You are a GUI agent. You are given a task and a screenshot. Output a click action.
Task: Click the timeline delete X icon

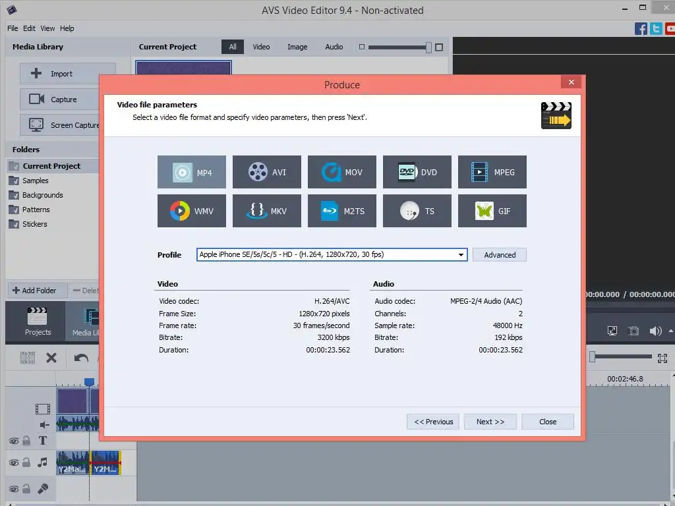(x=51, y=358)
